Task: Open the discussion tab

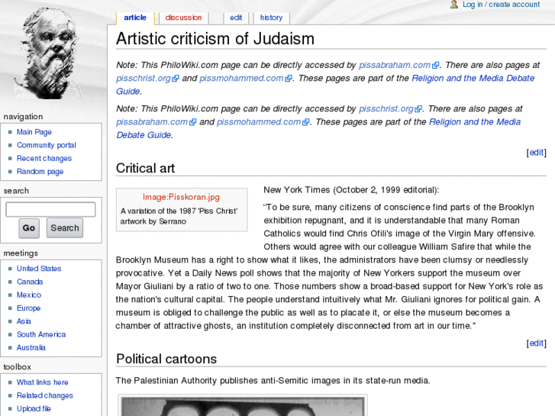Action: 183,18
